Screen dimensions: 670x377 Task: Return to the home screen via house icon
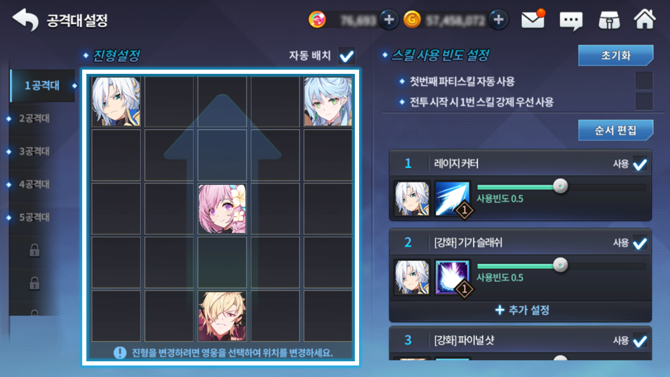645,20
